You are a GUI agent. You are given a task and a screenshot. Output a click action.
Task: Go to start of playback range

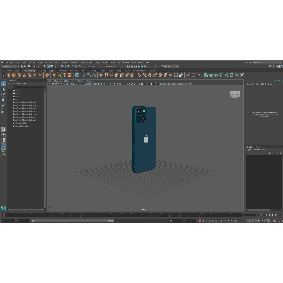click(x=259, y=215)
